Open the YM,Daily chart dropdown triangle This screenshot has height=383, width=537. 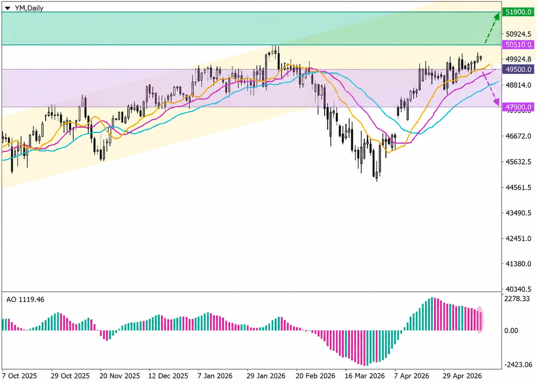7,8
